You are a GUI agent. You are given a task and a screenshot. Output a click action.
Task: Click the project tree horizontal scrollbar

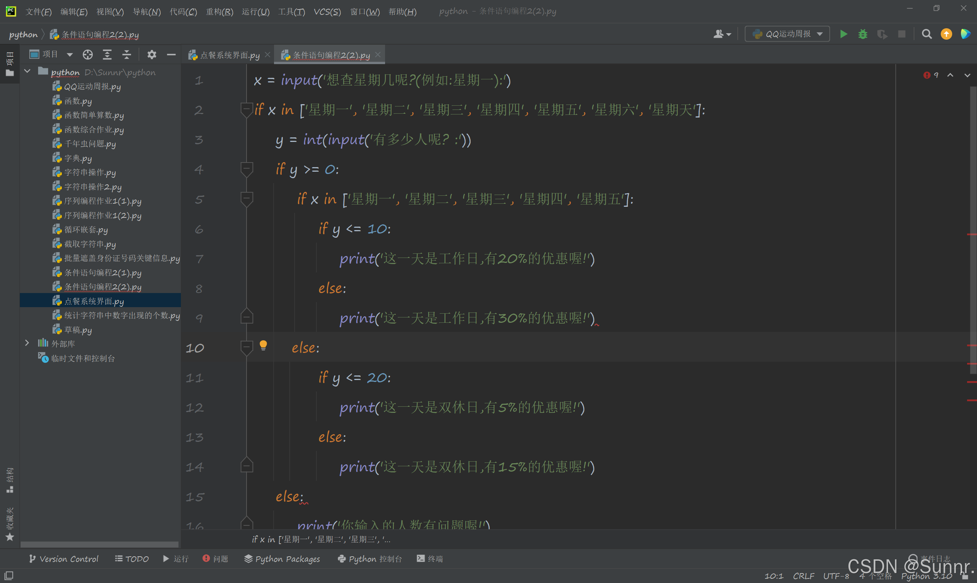(99, 544)
